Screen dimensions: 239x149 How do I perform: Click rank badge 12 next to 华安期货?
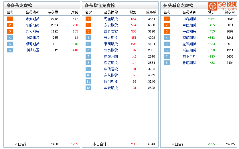pyautogui.click(x=88, y=88)
